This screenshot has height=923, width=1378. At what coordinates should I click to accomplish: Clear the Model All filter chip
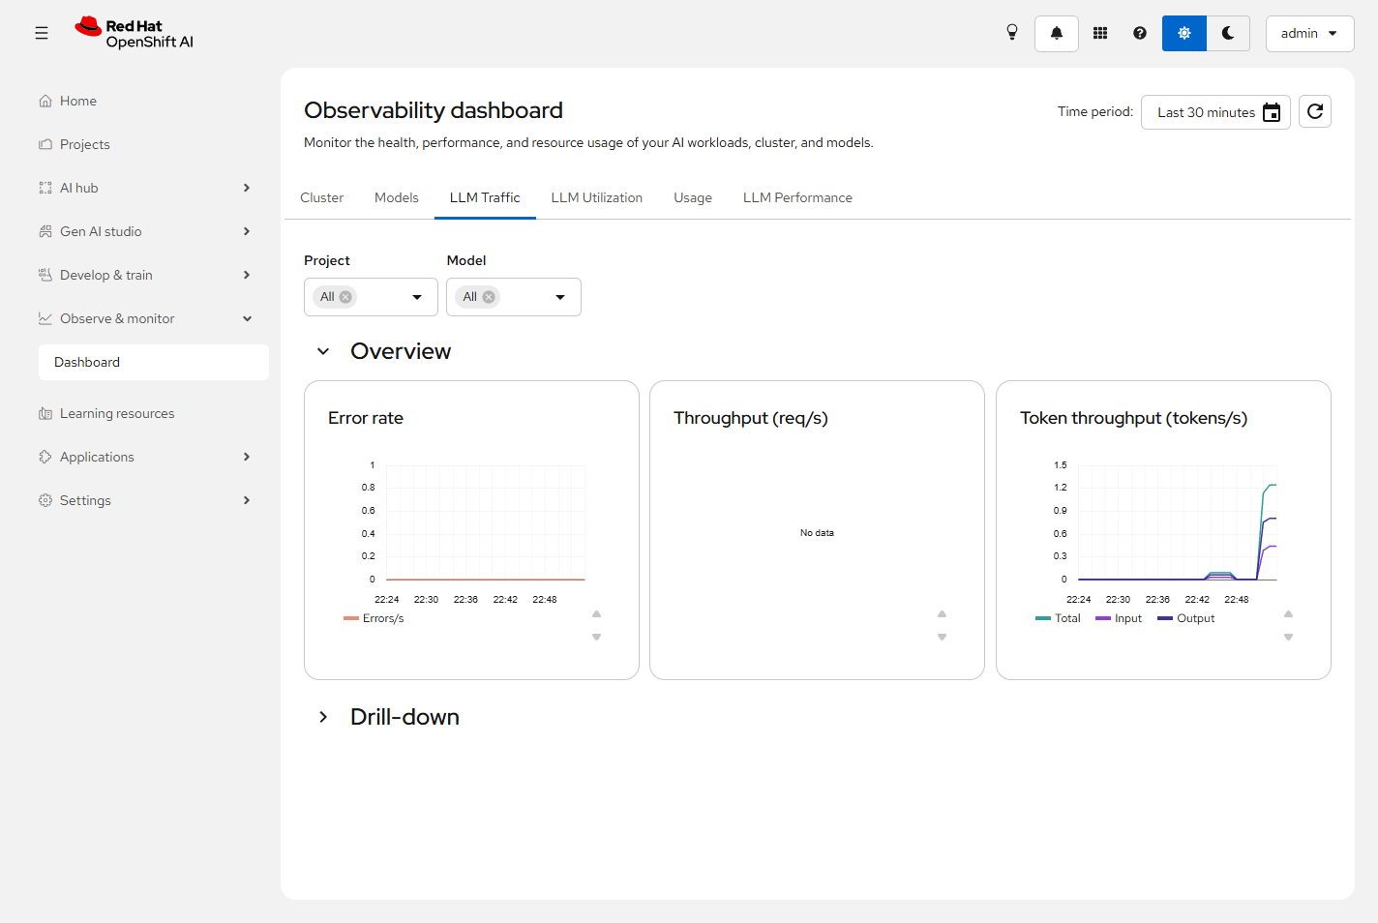489,297
